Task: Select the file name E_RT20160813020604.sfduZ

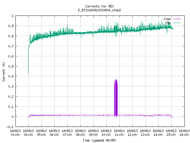Action: point(99,10)
